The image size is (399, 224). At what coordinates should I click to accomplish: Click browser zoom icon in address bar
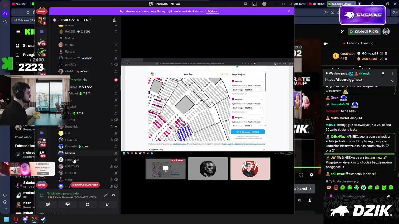[x=326, y=12]
